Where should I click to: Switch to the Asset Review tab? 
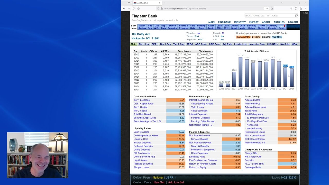142,27
